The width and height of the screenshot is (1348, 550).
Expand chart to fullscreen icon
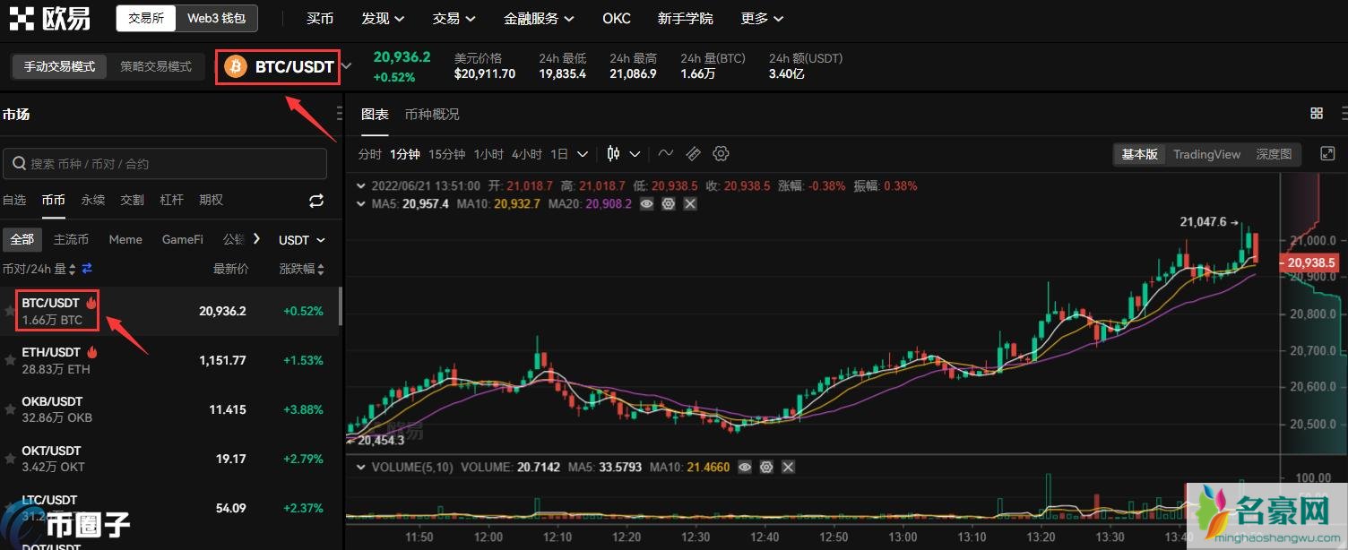coord(1328,154)
